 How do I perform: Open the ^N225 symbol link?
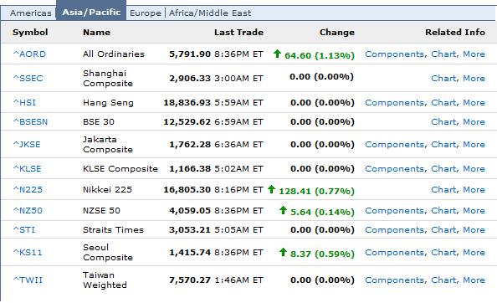28,189
